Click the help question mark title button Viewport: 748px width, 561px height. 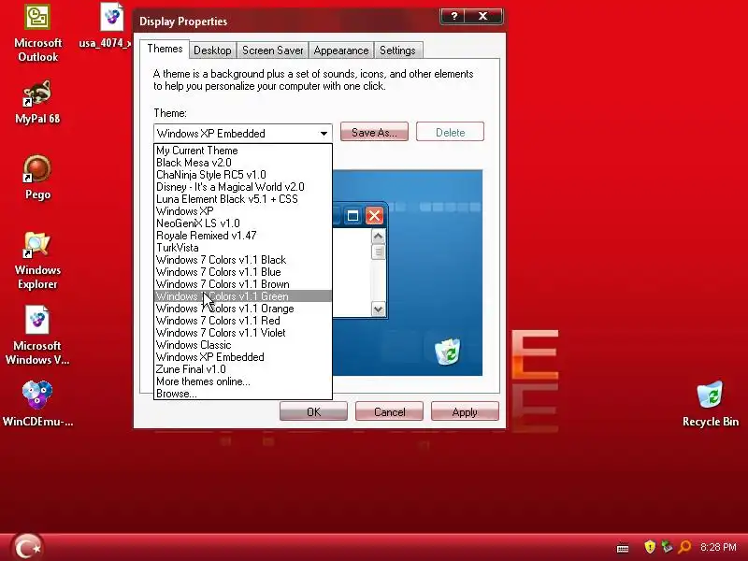454,16
